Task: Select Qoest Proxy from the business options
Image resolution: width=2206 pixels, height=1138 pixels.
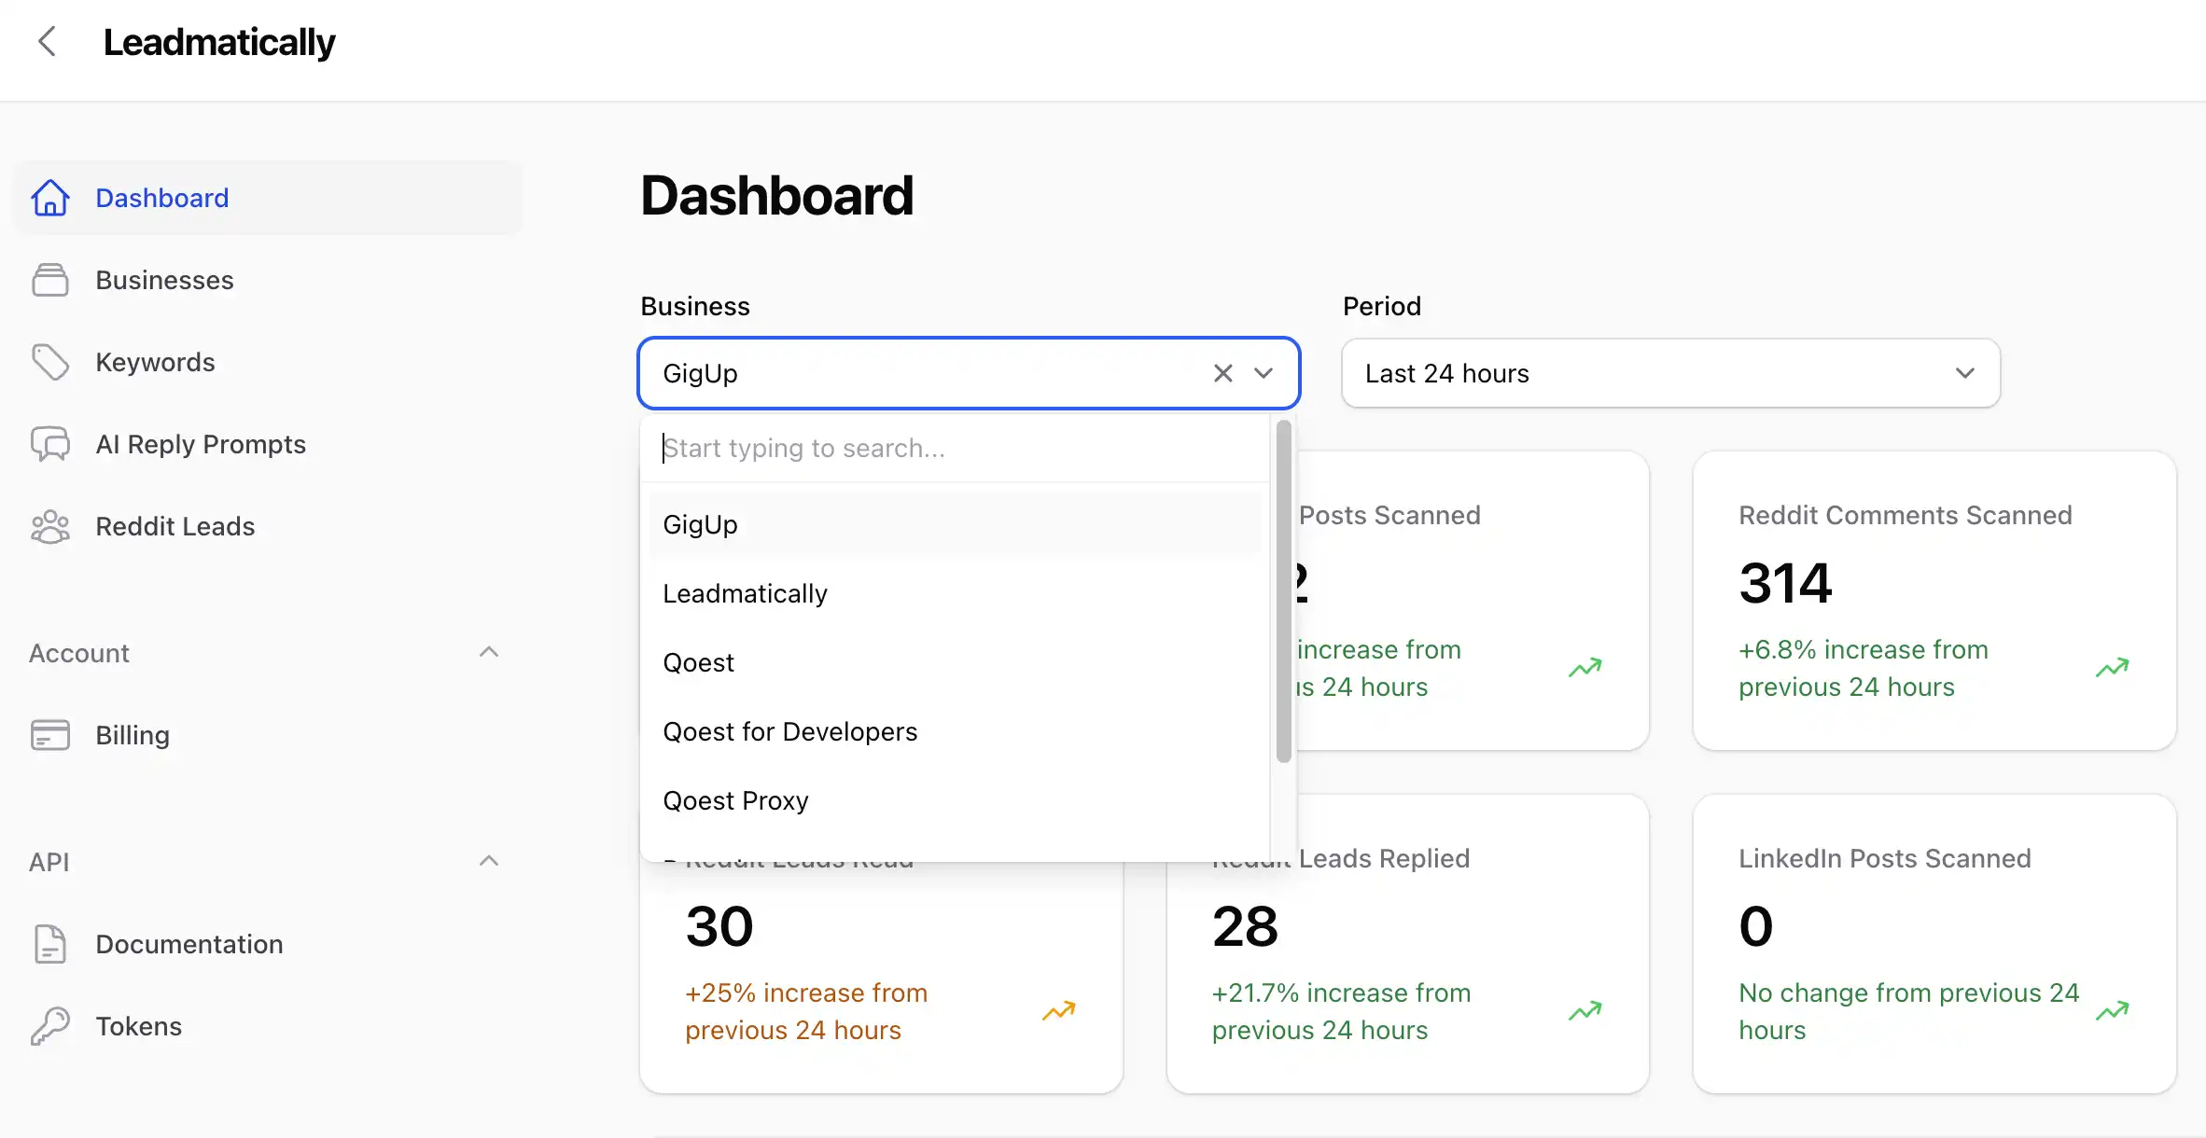Action: click(x=735, y=800)
